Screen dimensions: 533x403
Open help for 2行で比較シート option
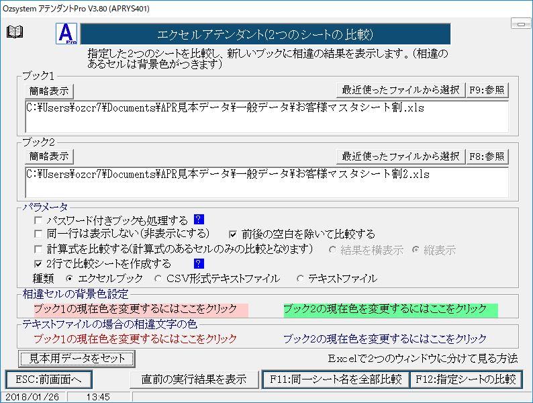[x=199, y=263]
